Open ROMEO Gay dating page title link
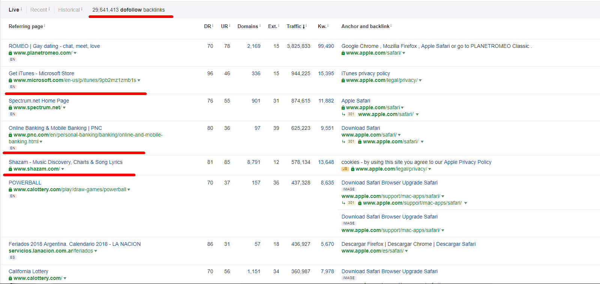This screenshot has width=600, height=284. pos(54,46)
